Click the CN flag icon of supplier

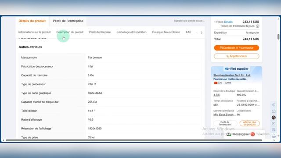click(x=216, y=83)
